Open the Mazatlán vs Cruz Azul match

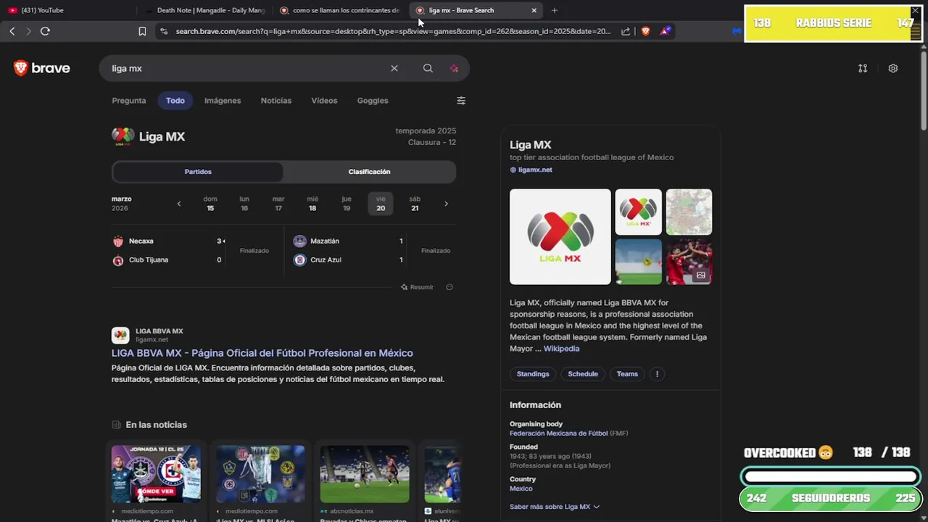point(374,250)
